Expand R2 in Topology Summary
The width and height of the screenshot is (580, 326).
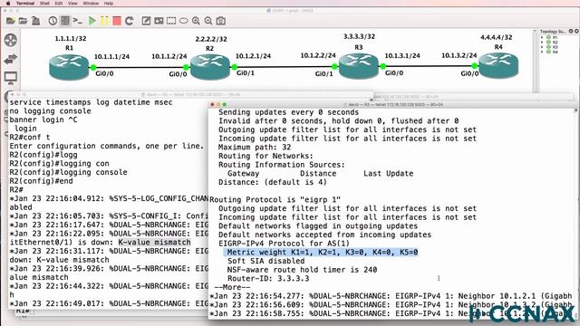542,43
